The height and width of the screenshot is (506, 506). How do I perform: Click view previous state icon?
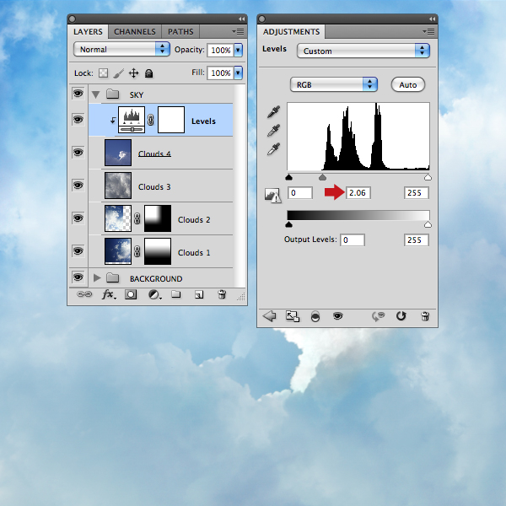click(x=378, y=316)
